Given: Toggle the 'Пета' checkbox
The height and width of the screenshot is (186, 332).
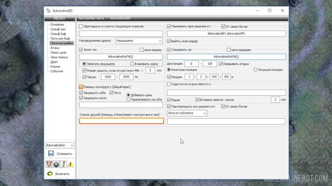Looking at the screenshot, I should click(x=112, y=92).
